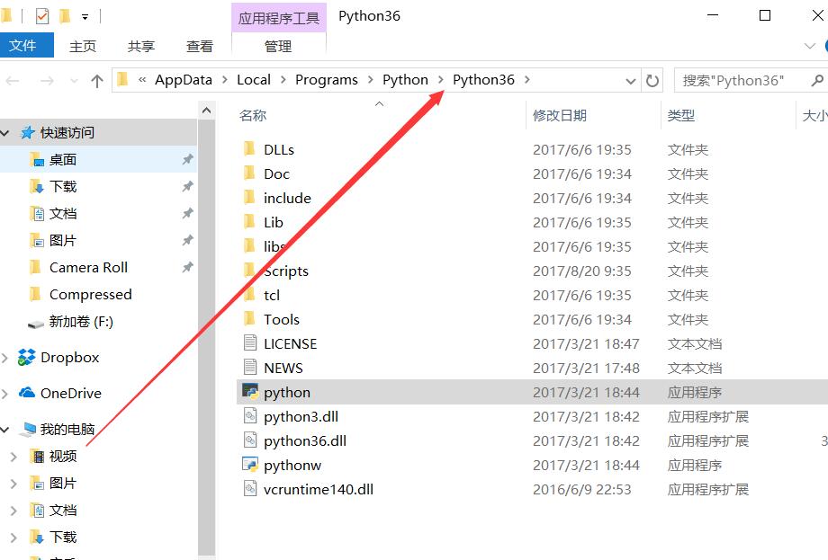Viewport: 828px width, 560px height.
Task: Click the python36.dll file icon
Action: coord(250,440)
